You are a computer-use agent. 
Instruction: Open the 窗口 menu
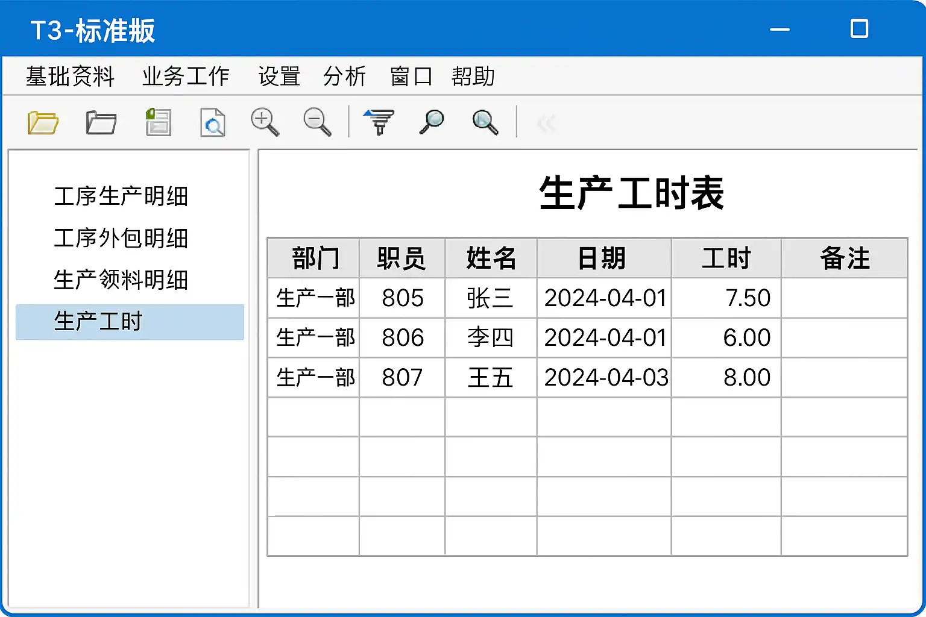411,77
